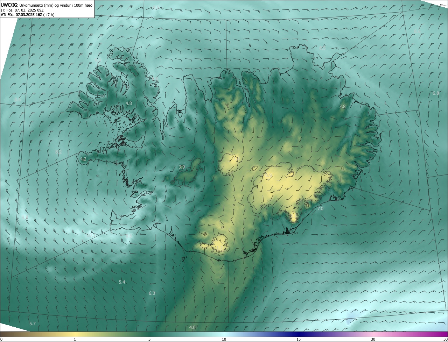Click the 6.8 value off the east coast
Image resolution: width=448 pixels, height=342 pixels.
click(436, 93)
